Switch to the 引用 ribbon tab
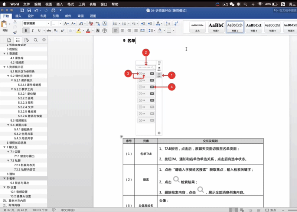This screenshot has height=212, width=297. 55,16
